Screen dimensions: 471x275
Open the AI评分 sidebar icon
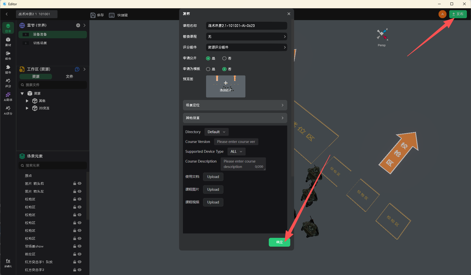coord(8,110)
